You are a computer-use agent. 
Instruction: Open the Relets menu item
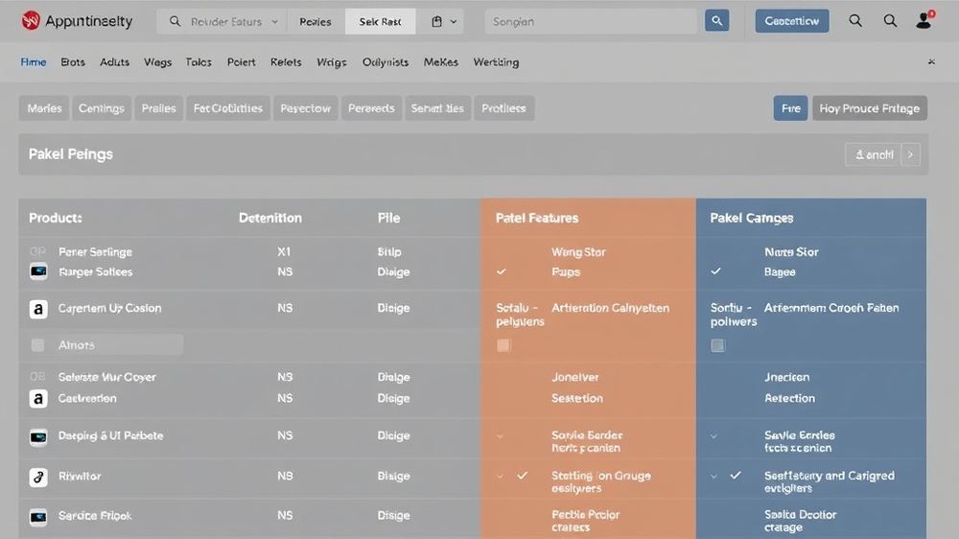(286, 62)
